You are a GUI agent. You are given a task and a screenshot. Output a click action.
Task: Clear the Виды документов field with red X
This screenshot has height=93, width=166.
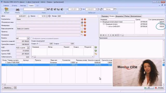click(85, 29)
